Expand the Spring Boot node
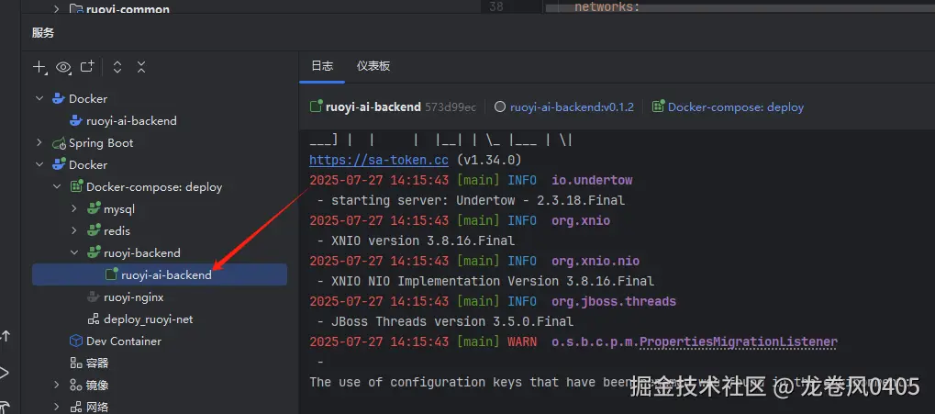 click(39, 142)
